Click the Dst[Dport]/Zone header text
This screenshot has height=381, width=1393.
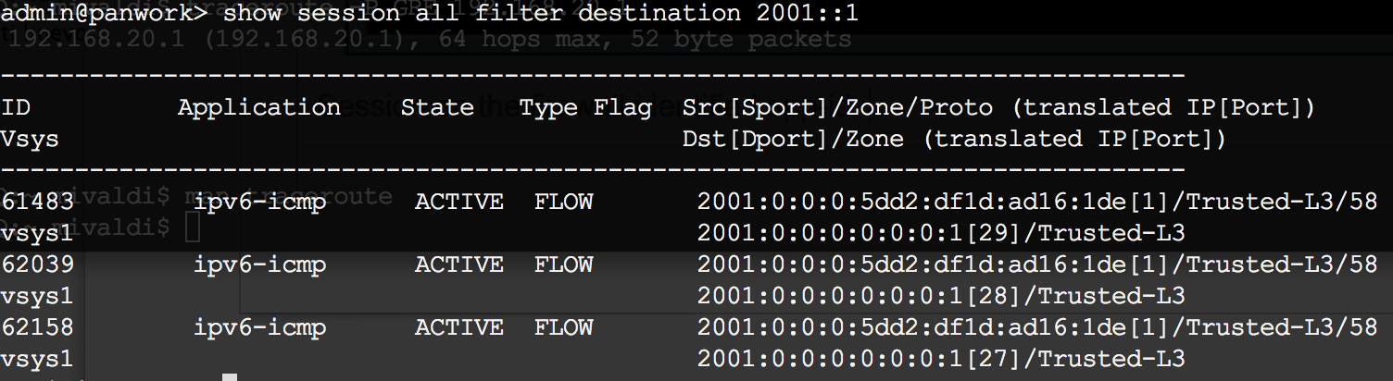click(x=793, y=139)
